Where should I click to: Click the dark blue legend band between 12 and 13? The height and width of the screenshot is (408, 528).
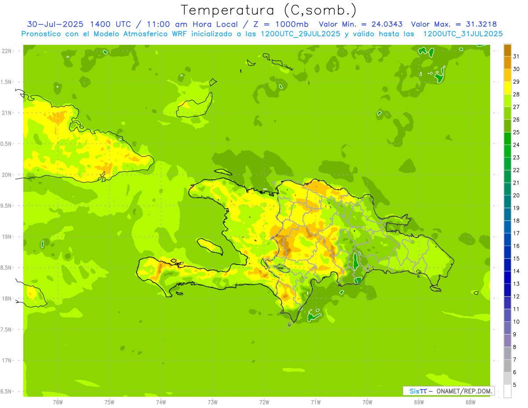tap(507, 290)
